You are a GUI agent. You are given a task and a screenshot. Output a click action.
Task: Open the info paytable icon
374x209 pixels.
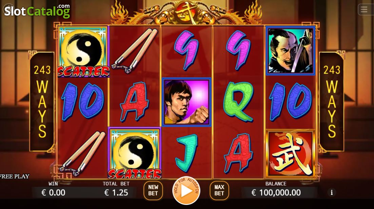pyautogui.click(x=332, y=192)
